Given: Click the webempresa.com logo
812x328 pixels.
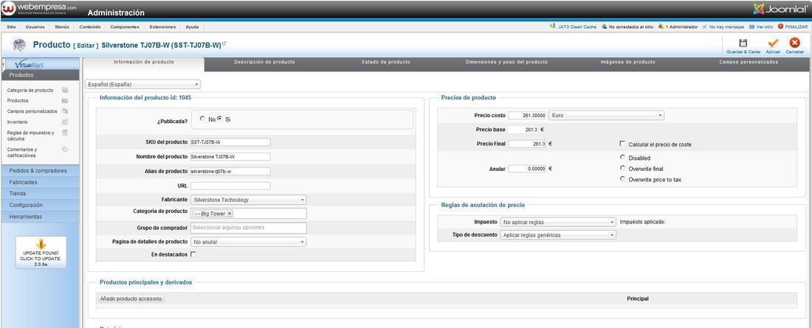Looking at the screenshot, I should point(39,8).
